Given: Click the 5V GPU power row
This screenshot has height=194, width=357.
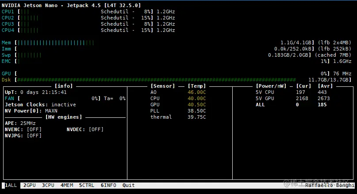Looking at the screenshot, I should click(293, 98).
